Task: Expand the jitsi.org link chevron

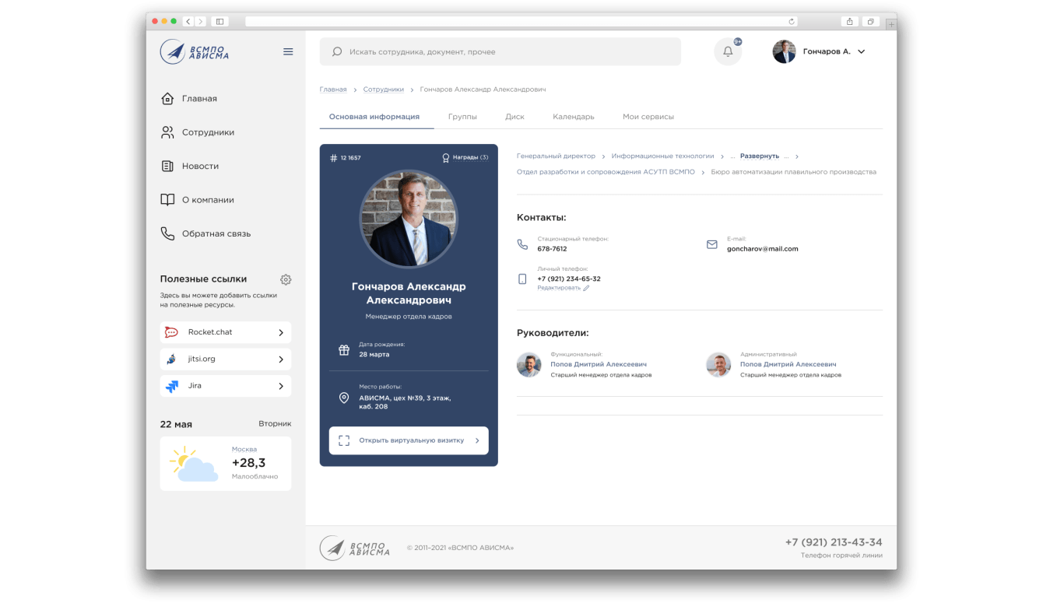Action: (x=281, y=359)
